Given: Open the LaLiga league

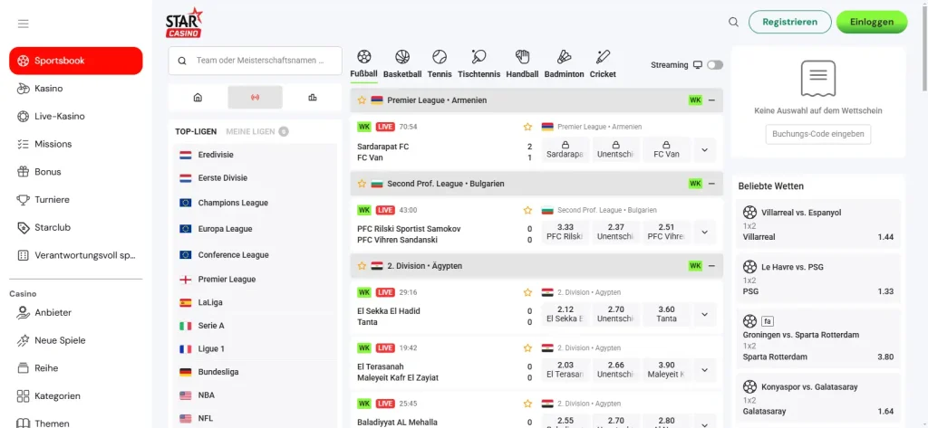Looking at the screenshot, I should point(255,302).
